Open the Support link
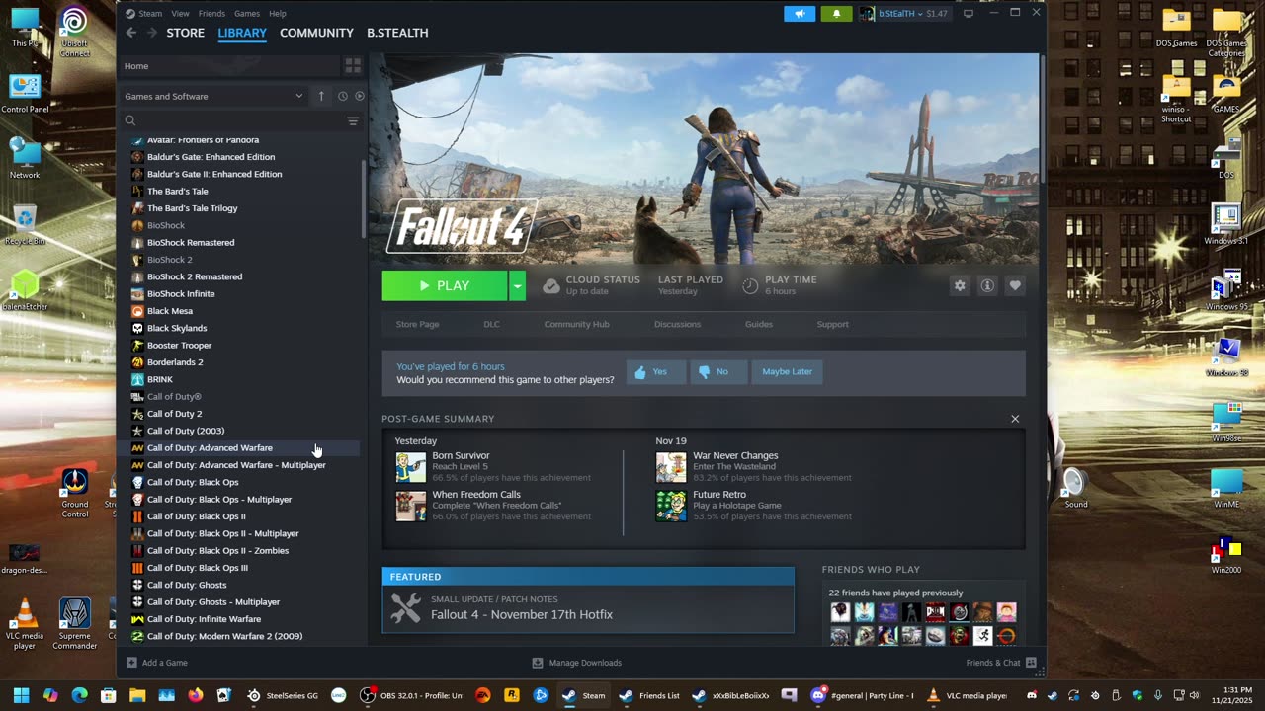 pos(832,324)
